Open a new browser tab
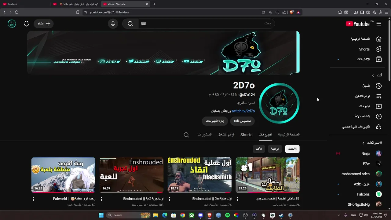391x220 pixels. click(x=154, y=4)
